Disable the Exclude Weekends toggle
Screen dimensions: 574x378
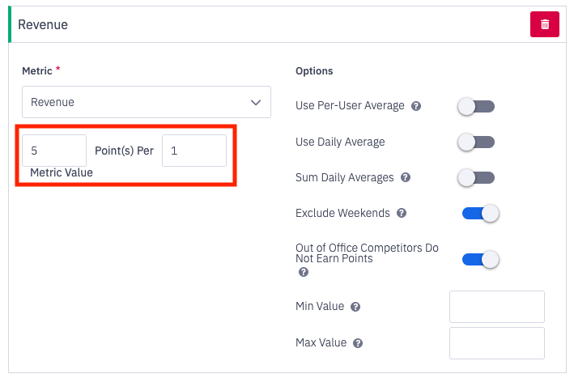[480, 214]
